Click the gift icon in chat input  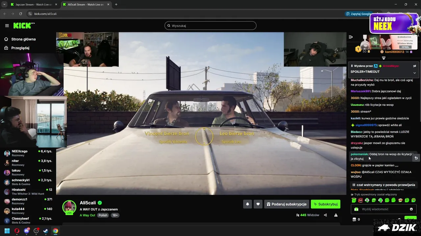pyautogui.click(x=356, y=209)
